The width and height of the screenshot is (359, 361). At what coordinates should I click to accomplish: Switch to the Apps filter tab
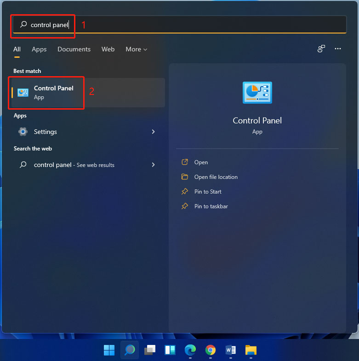pyautogui.click(x=39, y=49)
